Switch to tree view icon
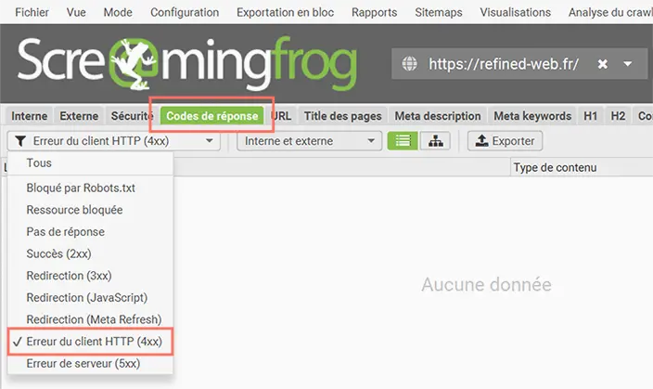The image size is (653, 389). tap(435, 141)
